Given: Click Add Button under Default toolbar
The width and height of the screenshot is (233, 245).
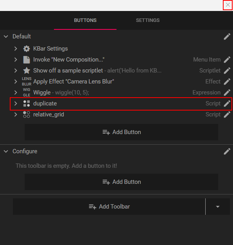Looking at the screenshot, I should click(122, 132).
